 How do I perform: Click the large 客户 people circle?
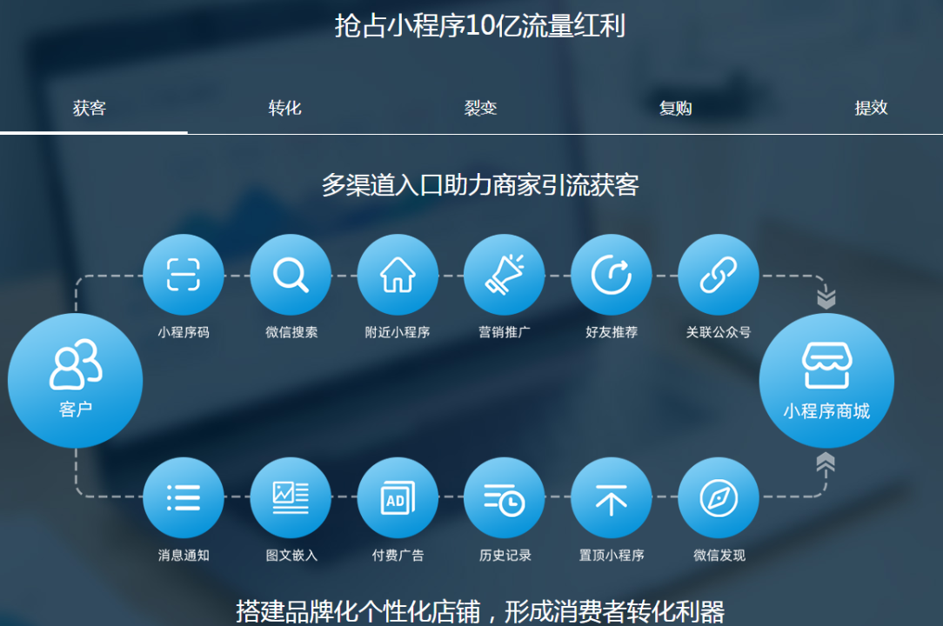[x=76, y=381]
